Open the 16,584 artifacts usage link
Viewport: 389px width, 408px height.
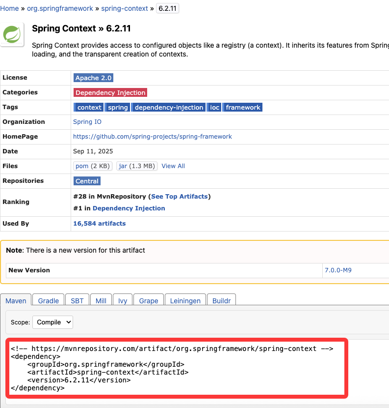point(99,224)
